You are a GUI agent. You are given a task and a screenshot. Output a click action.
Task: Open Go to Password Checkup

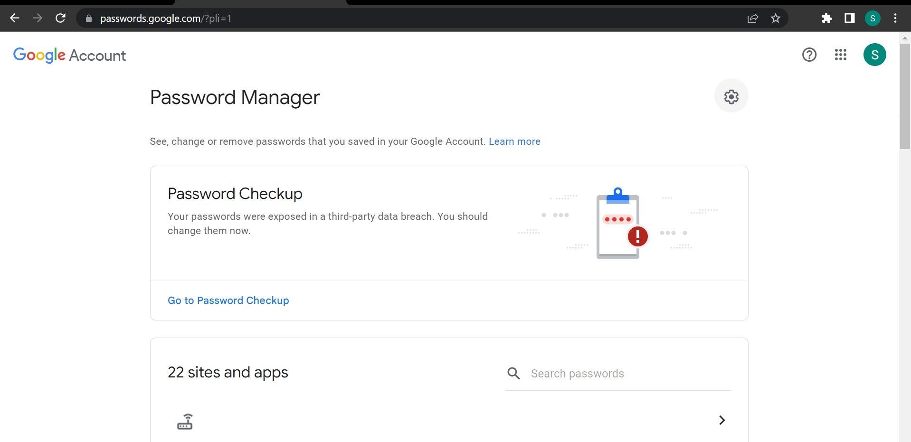pyautogui.click(x=228, y=300)
